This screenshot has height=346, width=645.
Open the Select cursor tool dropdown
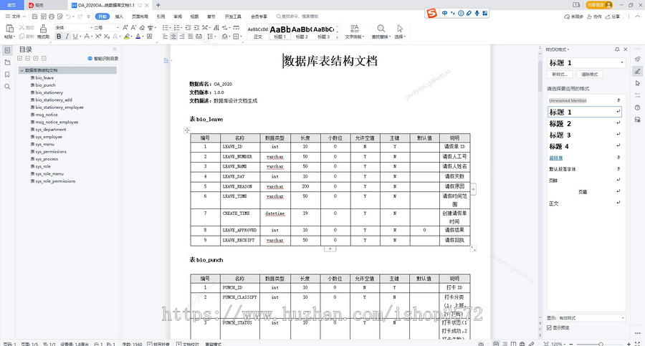click(x=400, y=32)
